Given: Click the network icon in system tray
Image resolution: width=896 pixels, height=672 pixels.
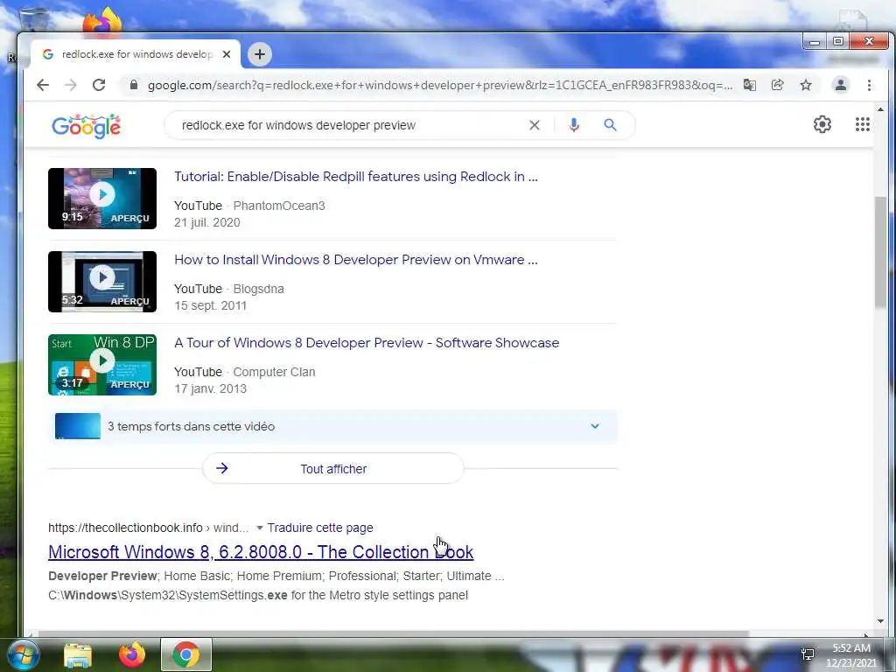Looking at the screenshot, I should point(808,654).
